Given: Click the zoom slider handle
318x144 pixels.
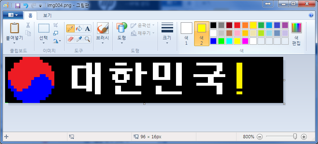Looking at the screenshot, I should click(295, 136).
